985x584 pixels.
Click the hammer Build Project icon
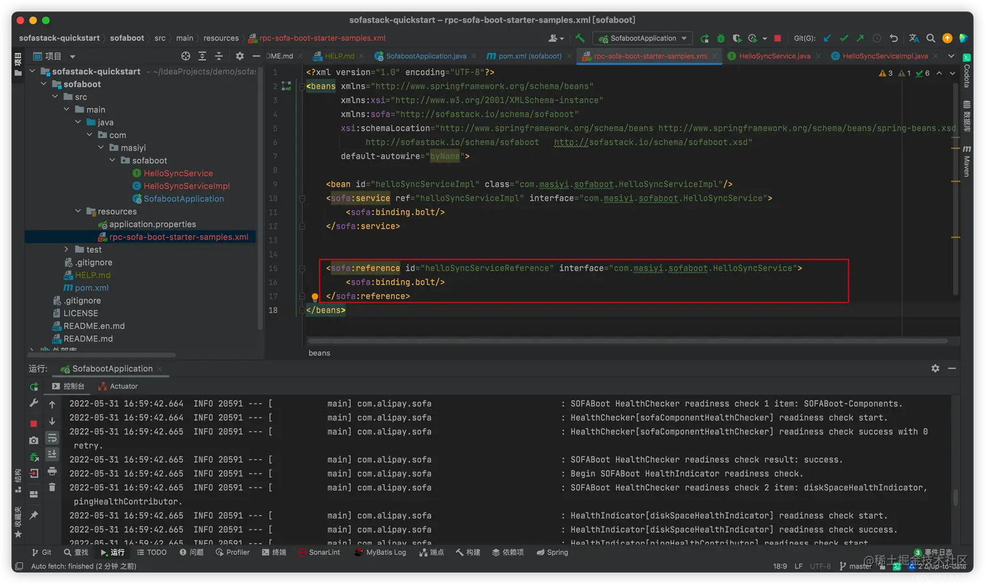tap(580, 38)
